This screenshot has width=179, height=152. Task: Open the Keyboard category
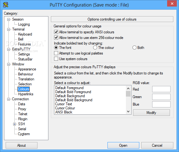pos(25,34)
